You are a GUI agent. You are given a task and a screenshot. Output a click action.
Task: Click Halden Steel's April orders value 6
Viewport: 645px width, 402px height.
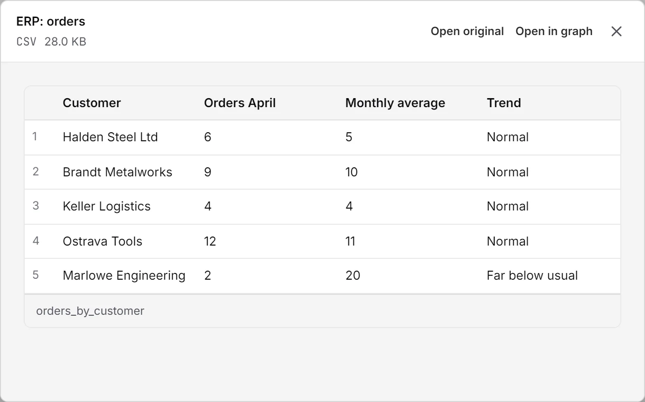(208, 137)
